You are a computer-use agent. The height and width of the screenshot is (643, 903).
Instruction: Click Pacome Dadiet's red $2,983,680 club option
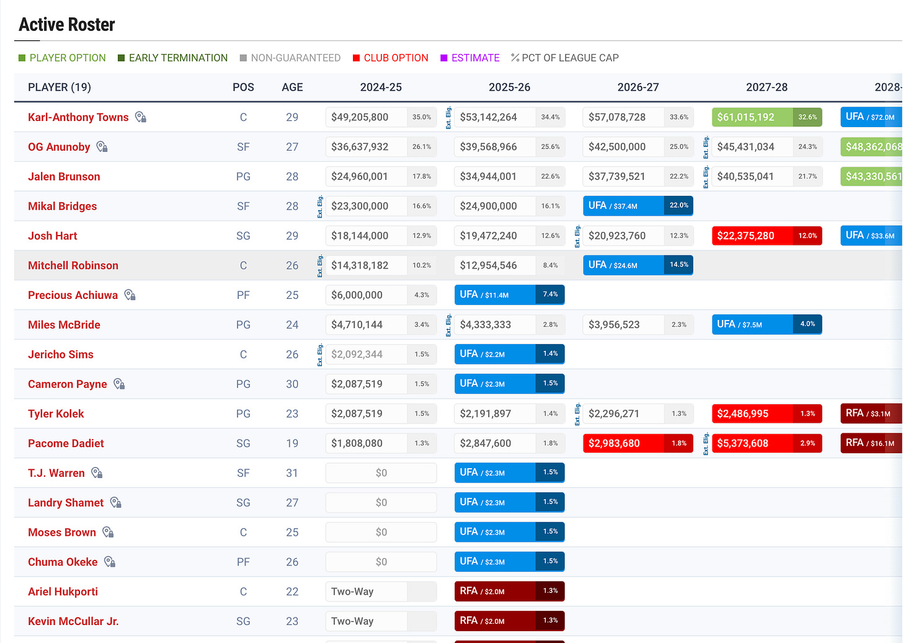(638, 443)
